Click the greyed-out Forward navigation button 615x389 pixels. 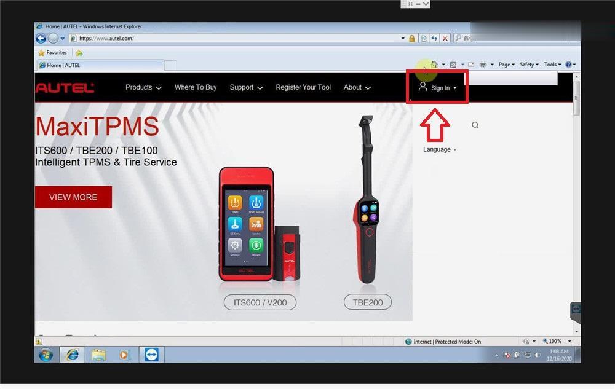click(x=53, y=38)
